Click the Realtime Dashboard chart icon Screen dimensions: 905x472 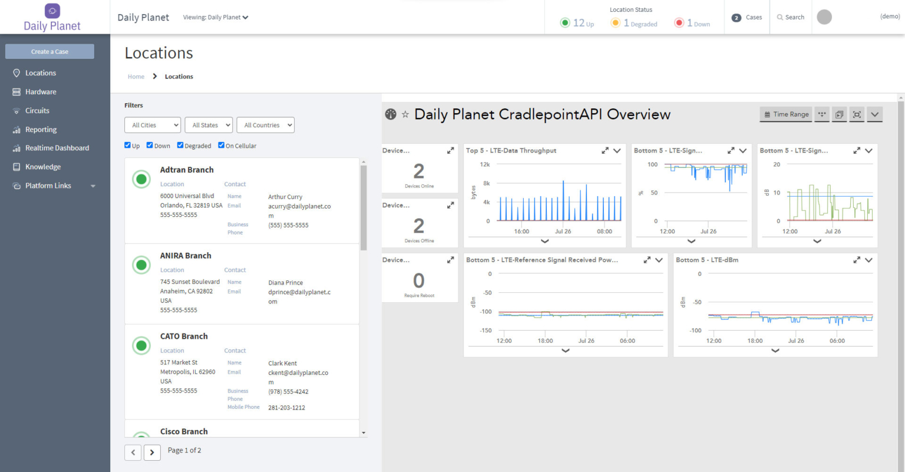pyautogui.click(x=16, y=148)
